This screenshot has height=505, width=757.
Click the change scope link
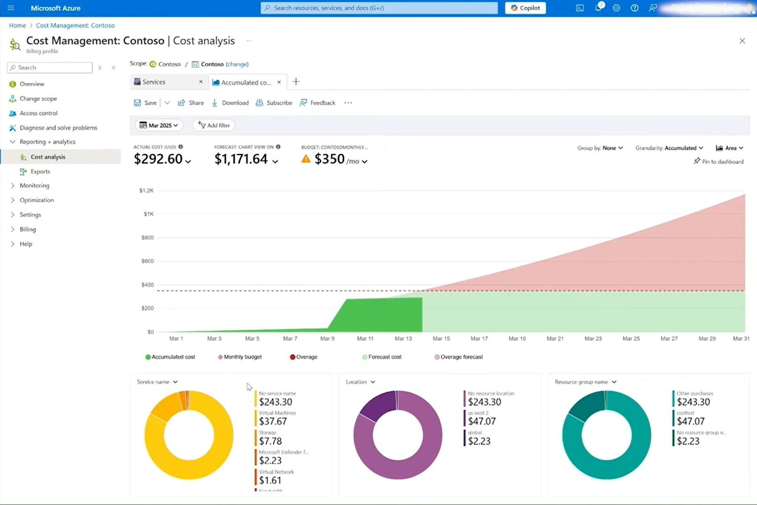(237, 64)
